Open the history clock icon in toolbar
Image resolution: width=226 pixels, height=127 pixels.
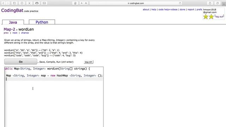click(22, 3)
